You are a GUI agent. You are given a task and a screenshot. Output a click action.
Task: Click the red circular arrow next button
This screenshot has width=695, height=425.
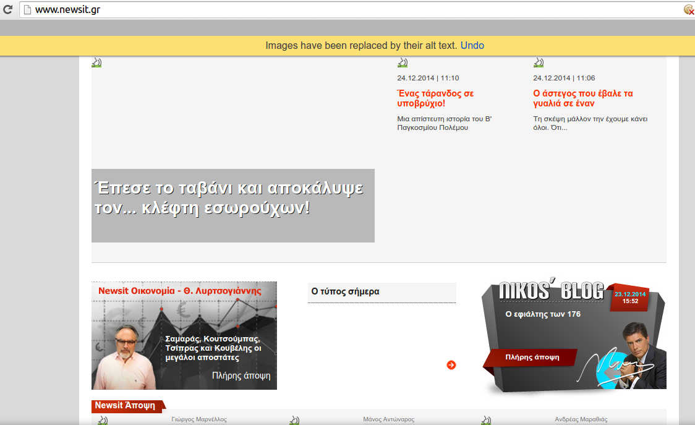click(x=451, y=365)
